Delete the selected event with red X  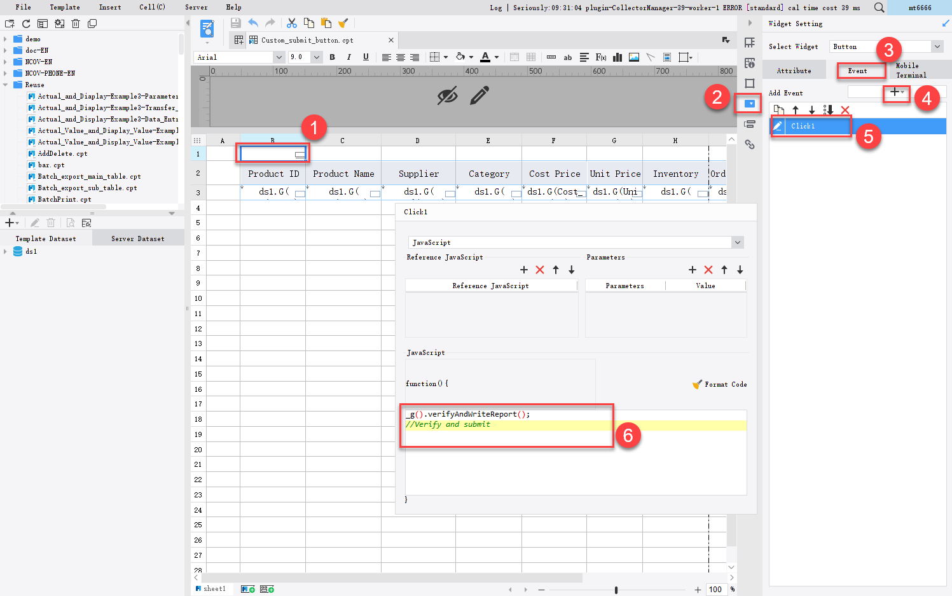click(845, 110)
